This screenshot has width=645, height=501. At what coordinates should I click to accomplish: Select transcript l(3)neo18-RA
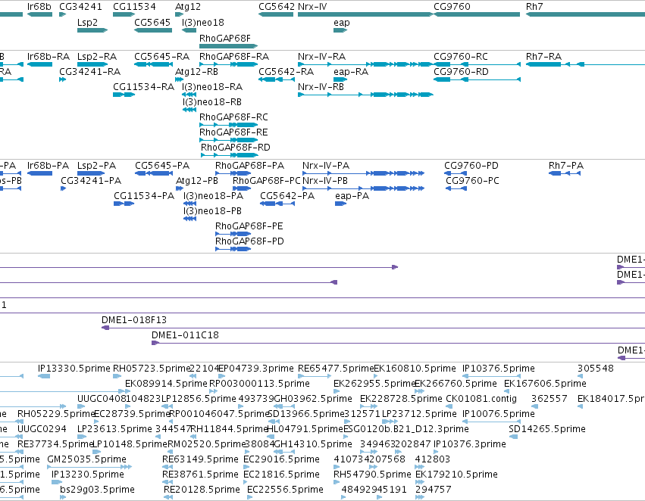(212, 86)
